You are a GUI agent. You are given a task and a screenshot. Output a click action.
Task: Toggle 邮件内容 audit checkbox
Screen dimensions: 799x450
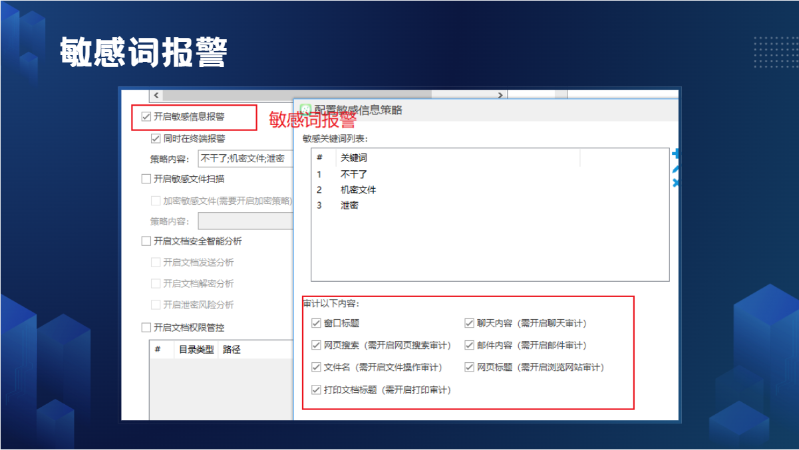point(469,346)
